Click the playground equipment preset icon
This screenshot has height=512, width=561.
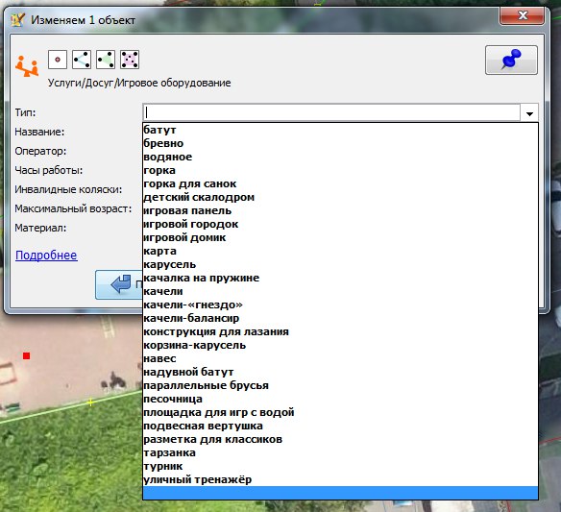coord(27,66)
